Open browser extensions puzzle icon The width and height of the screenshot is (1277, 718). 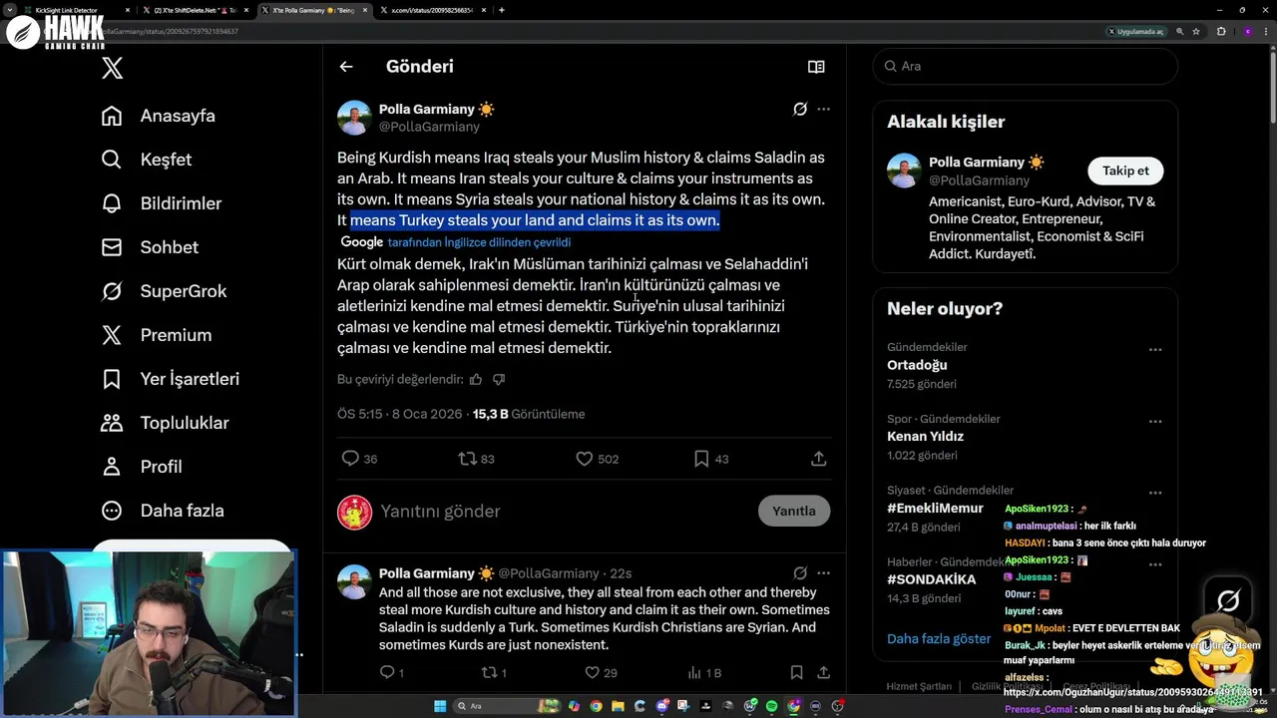point(1221,31)
